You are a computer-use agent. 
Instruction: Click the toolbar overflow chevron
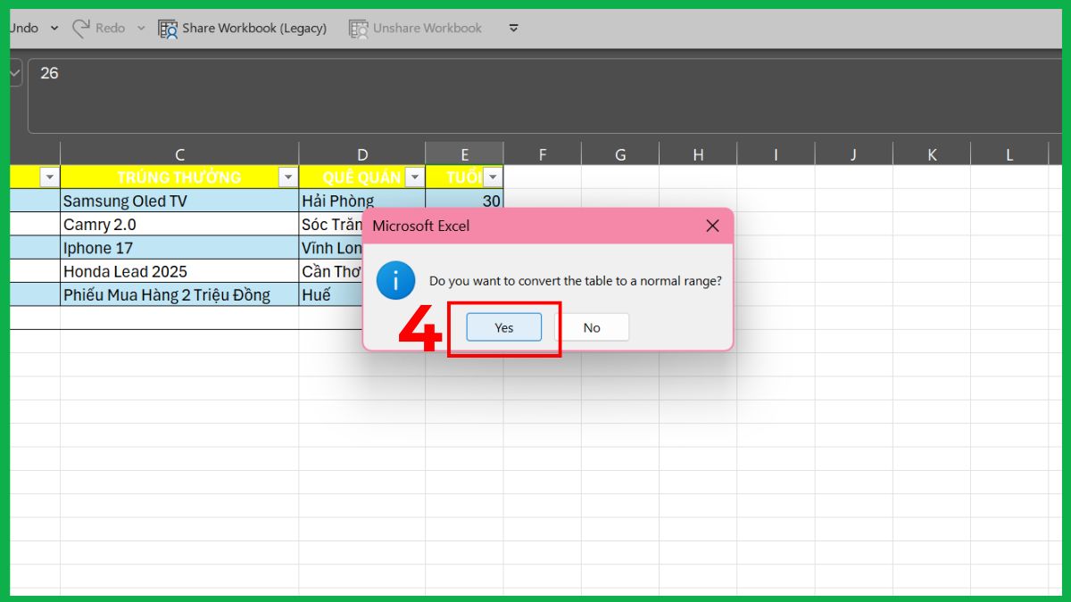click(x=513, y=28)
